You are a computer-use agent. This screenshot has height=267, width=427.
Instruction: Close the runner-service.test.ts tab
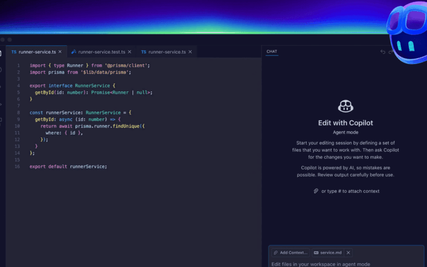[130, 52]
